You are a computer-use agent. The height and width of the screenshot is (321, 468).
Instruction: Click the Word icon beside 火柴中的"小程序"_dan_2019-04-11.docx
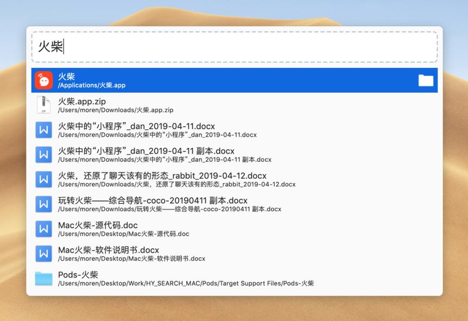pyautogui.click(x=43, y=129)
